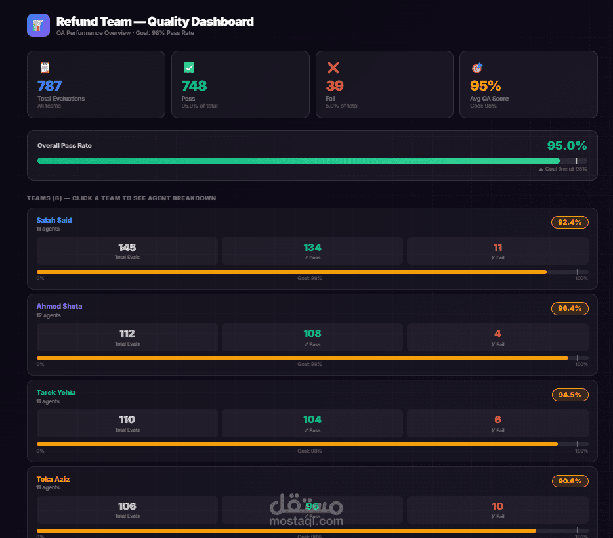The height and width of the screenshot is (538, 613).
Task: Click the red X icon in Fail card
Action: 333,68
